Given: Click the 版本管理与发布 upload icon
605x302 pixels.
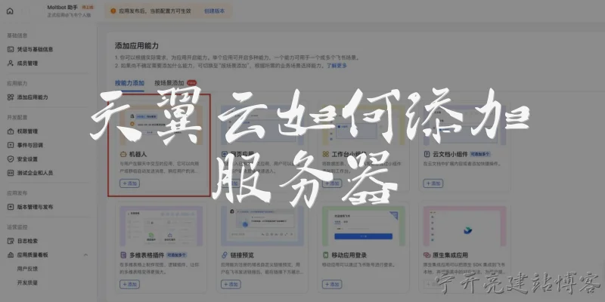Looking at the screenshot, I should tap(11, 207).
